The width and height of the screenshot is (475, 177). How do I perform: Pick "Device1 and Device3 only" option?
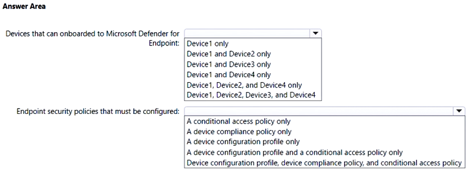(229, 64)
